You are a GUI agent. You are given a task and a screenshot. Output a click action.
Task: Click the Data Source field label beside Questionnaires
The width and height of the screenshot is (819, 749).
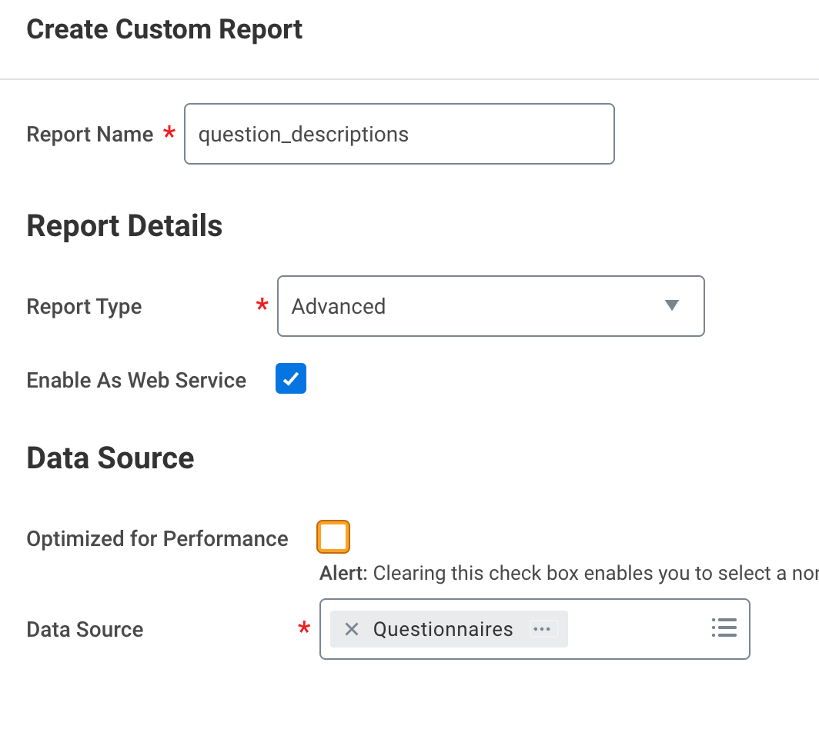coord(85,630)
